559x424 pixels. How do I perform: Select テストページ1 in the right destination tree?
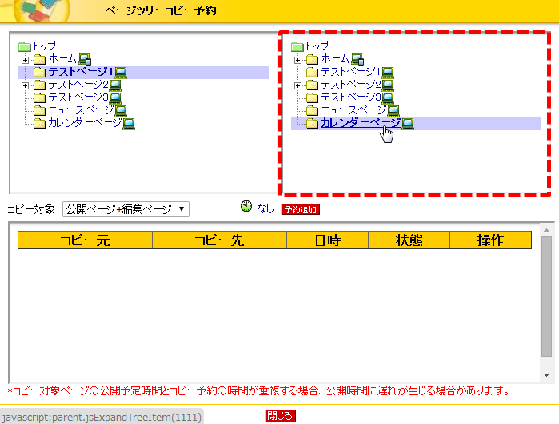point(351,72)
